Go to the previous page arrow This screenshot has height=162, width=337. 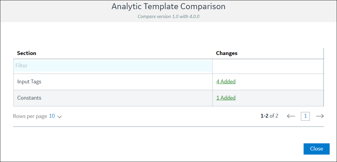pos(291,116)
